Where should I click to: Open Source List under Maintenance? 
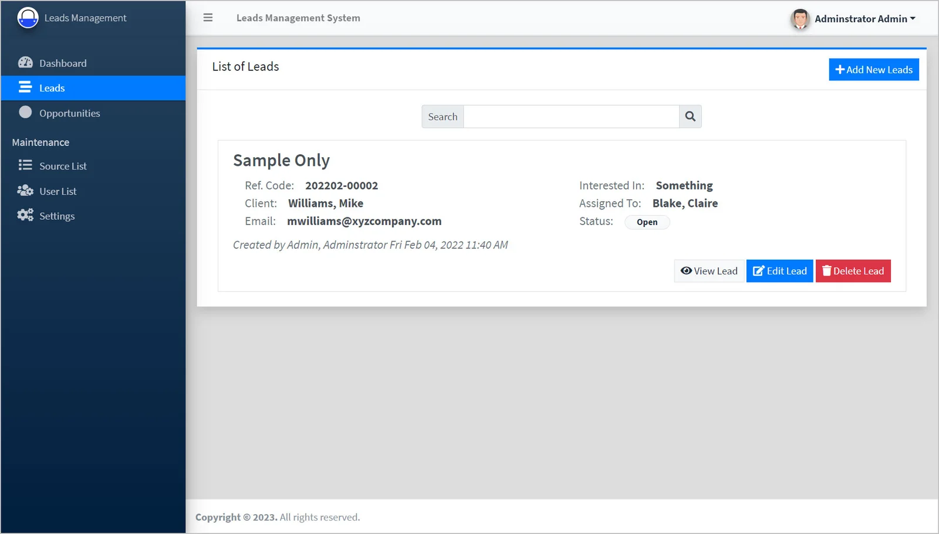pos(93,166)
